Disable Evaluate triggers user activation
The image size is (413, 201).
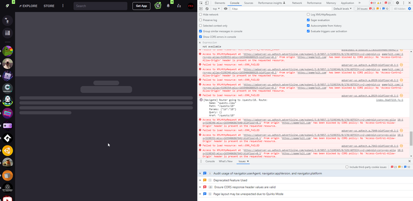(x=308, y=31)
